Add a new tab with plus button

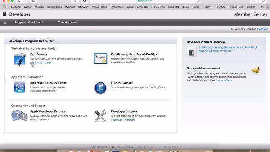click(x=267, y=7)
